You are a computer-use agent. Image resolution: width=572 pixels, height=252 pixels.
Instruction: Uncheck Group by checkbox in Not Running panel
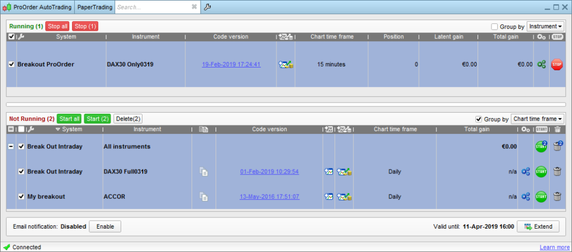pyautogui.click(x=479, y=119)
